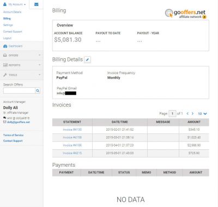
Task: Sort invoices by Date/Time column header
Action: click(120, 122)
